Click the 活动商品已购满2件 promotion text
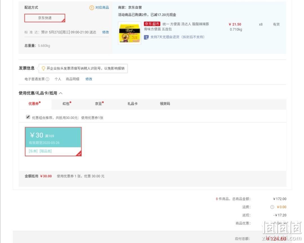 point(147,15)
